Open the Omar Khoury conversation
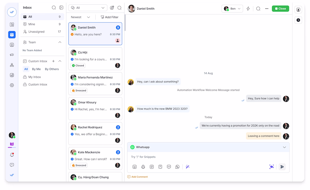310x190 pixels. tap(95, 108)
